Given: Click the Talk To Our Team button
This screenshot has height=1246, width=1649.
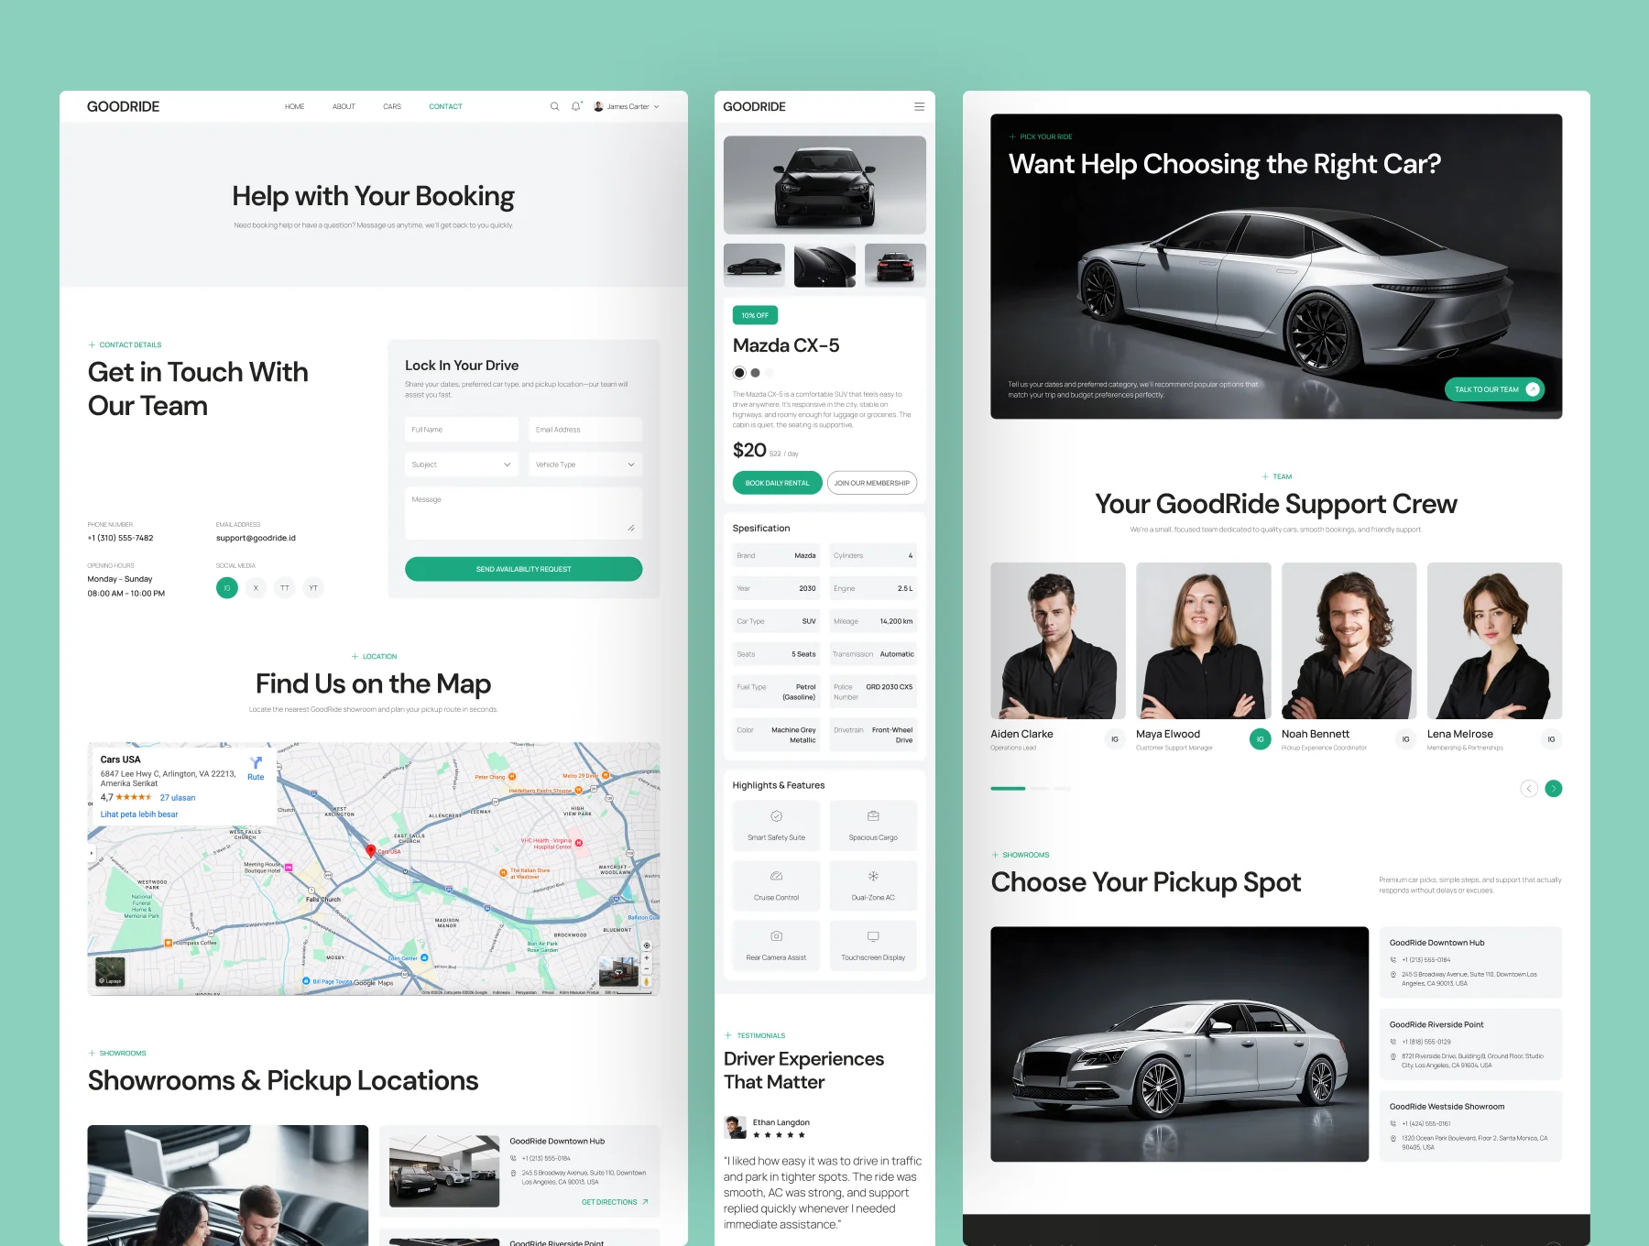Looking at the screenshot, I should point(1495,389).
